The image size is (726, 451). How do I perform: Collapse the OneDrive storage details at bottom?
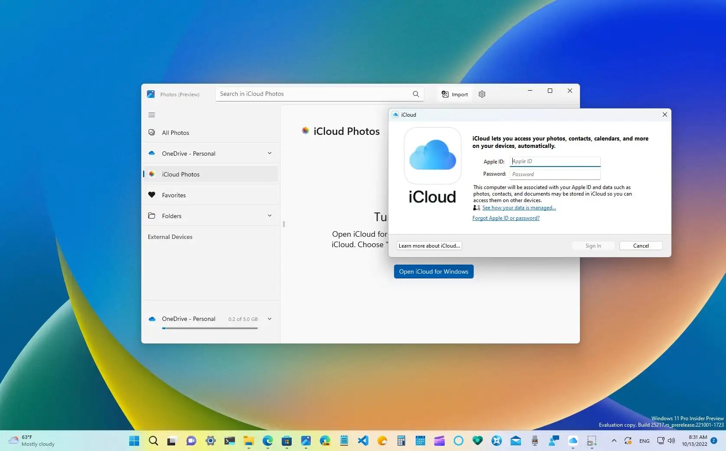pyautogui.click(x=269, y=319)
